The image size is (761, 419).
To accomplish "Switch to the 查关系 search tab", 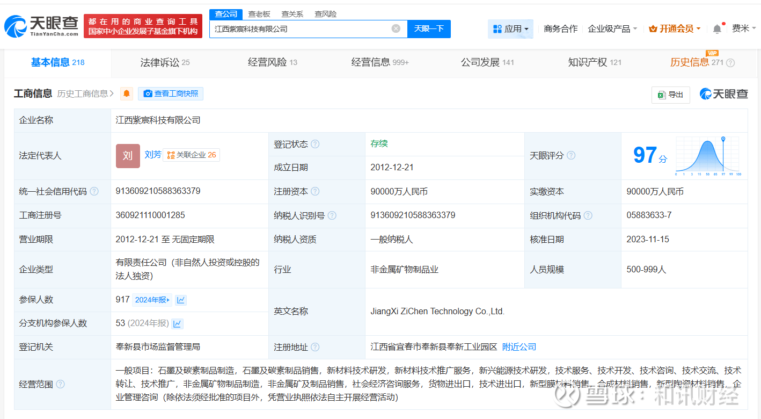I will [292, 14].
